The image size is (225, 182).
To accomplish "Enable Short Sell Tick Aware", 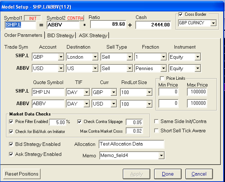I will point(156,131).
